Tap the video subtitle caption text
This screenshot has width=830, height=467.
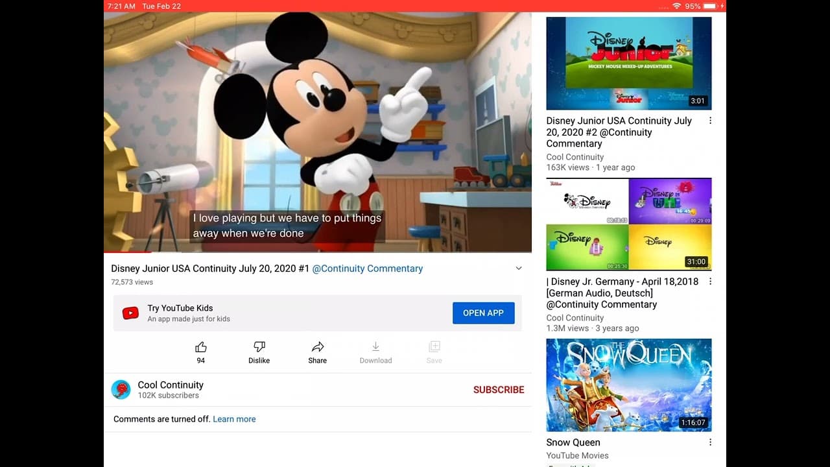click(x=287, y=226)
